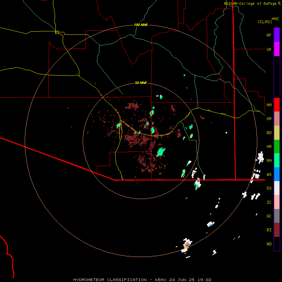Screen dimensions: 282x282
Task: Click the ND legend label
Action: coord(269,244)
